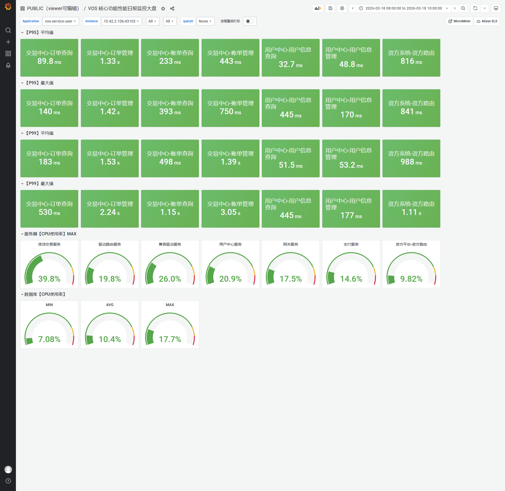Open the Instance 10.42.2.106:43103 dropdown
Screen dimensions: 505x491
pyautogui.click(x=121, y=21)
